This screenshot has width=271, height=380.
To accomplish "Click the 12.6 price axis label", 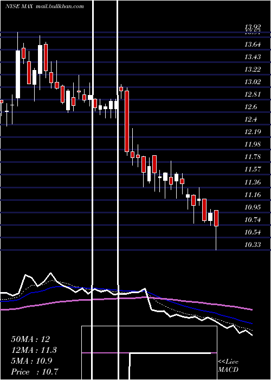I will 251,107.
